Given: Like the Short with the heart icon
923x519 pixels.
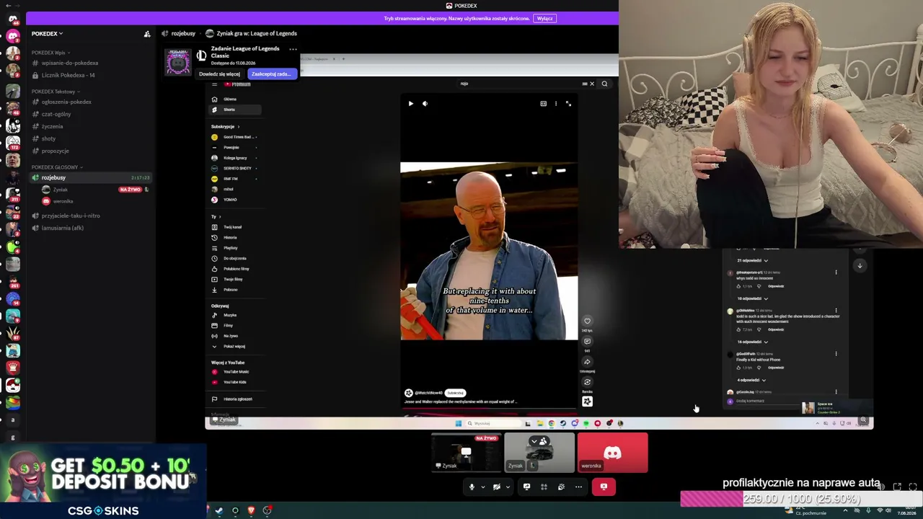Looking at the screenshot, I should 587,321.
